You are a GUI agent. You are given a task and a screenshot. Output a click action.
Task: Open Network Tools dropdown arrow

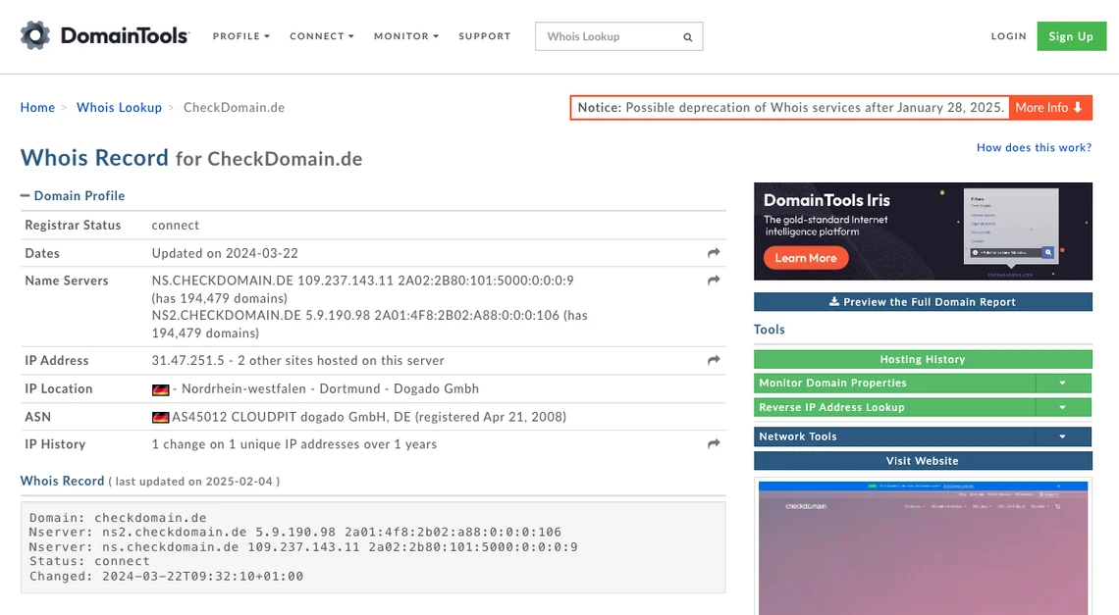point(1063,436)
